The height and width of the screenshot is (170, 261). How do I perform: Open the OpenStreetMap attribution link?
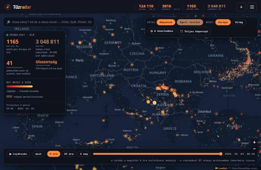point(244,168)
